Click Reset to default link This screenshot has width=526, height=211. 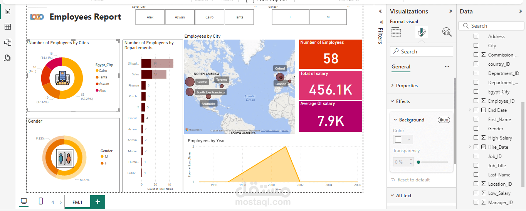pyautogui.click(x=414, y=180)
